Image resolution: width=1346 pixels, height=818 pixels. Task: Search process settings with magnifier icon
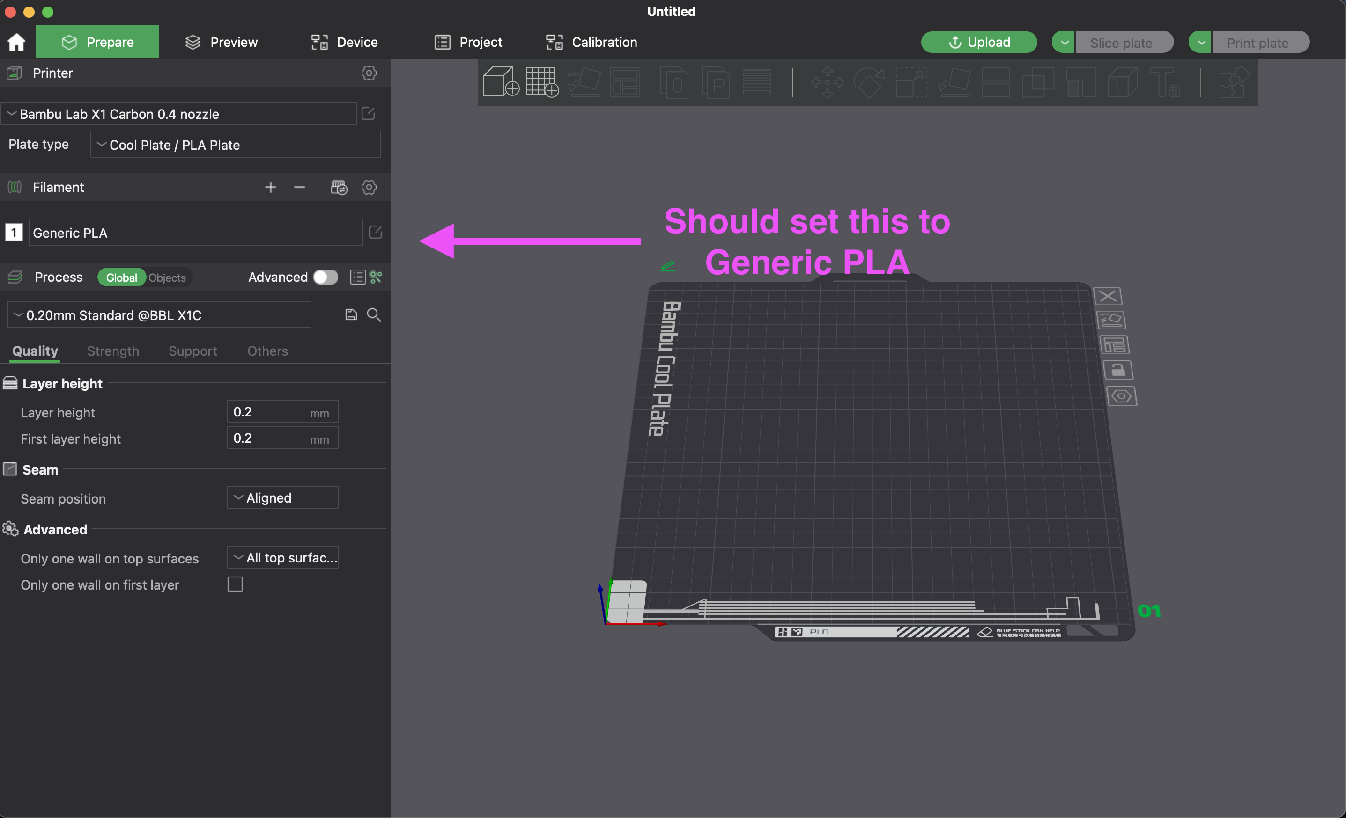tap(374, 314)
